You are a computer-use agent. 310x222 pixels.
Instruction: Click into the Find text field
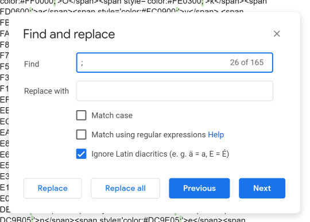click(x=175, y=63)
